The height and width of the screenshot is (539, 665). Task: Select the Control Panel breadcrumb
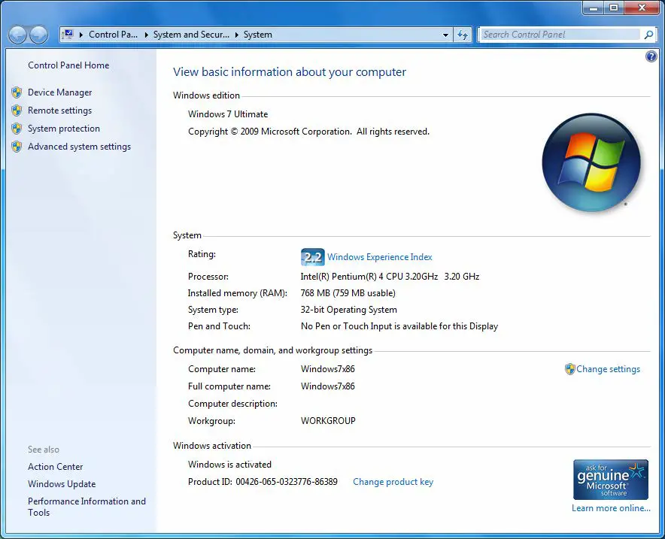(x=113, y=35)
